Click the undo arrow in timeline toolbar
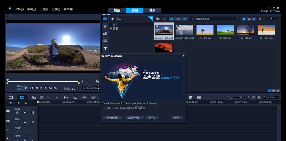The width and height of the screenshot is (286, 141). pyautogui.click(x=48, y=98)
